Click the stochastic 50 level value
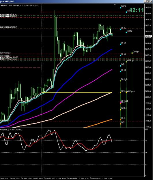 click(146, 153)
